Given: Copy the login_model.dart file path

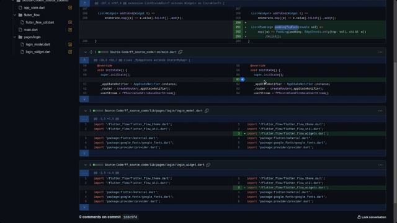Looking at the screenshot, I should tap(207, 110).
